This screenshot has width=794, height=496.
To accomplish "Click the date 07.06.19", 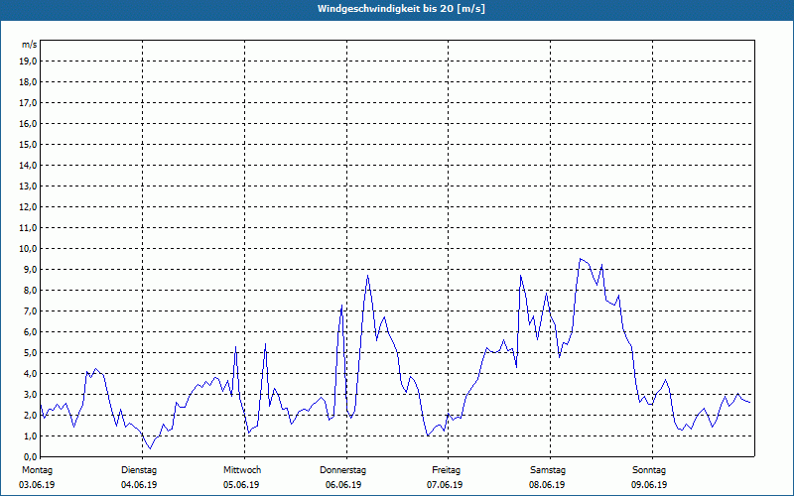I will click(x=445, y=485).
